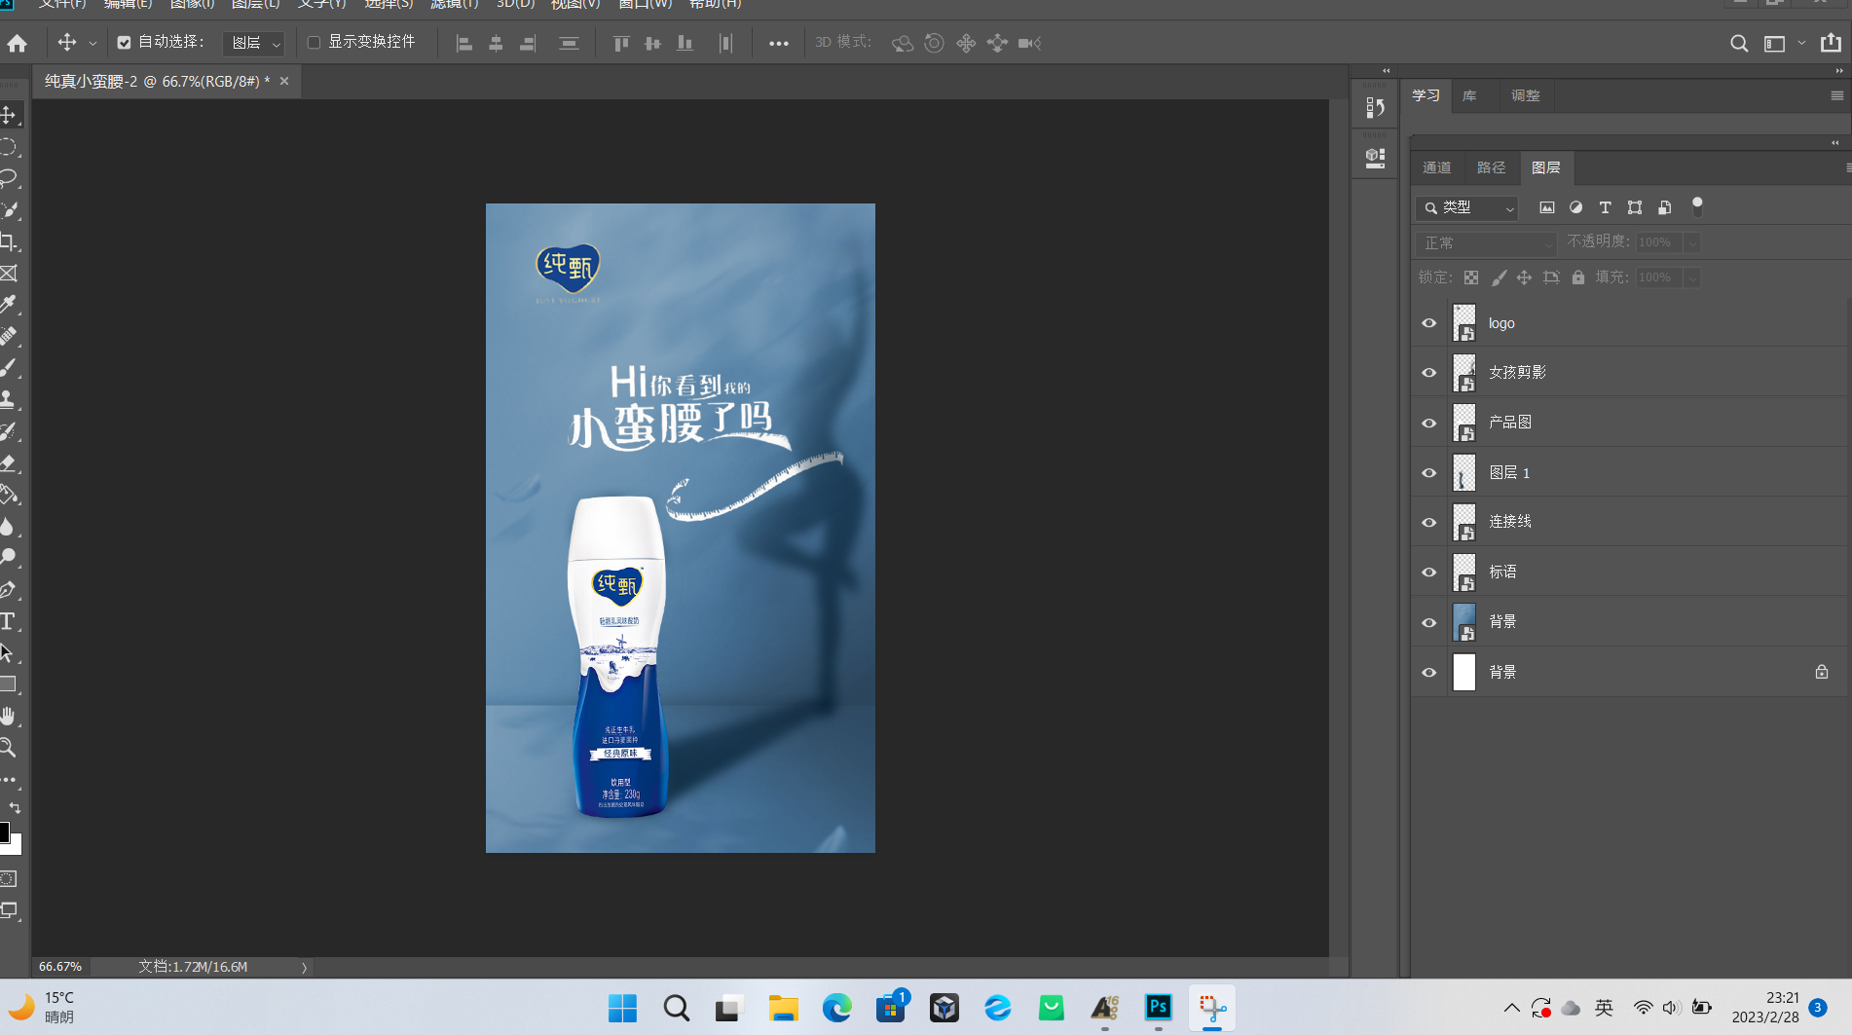Open the opacity (不透明度) dropdown arrow

[1692, 242]
